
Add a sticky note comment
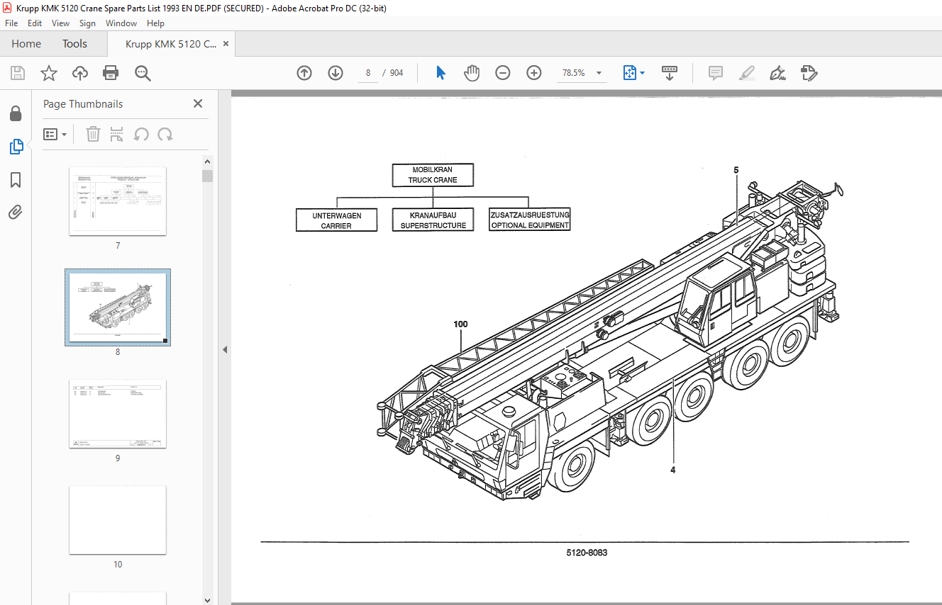(x=716, y=73)
